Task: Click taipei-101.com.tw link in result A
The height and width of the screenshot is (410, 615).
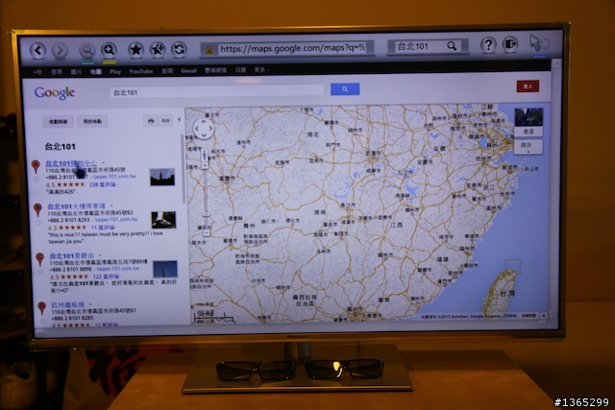Action: (x=114, y=177)
